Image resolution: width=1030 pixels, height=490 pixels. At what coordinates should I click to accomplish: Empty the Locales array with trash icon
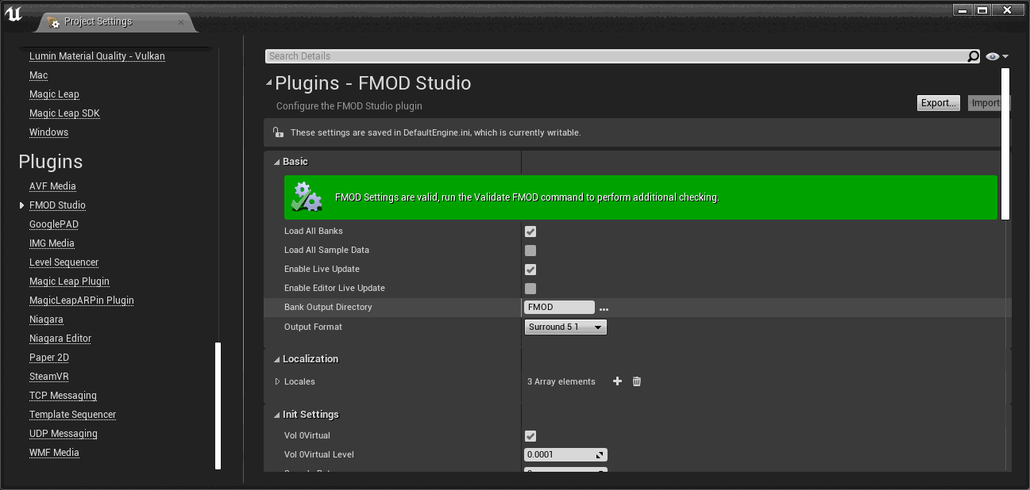tap(636, 381)
